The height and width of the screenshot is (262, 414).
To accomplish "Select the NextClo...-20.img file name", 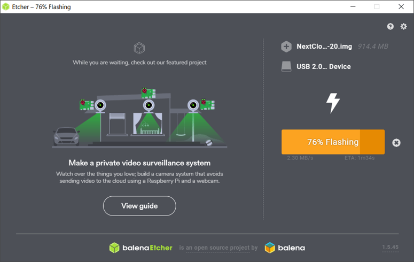I will (x=324, y=47).
